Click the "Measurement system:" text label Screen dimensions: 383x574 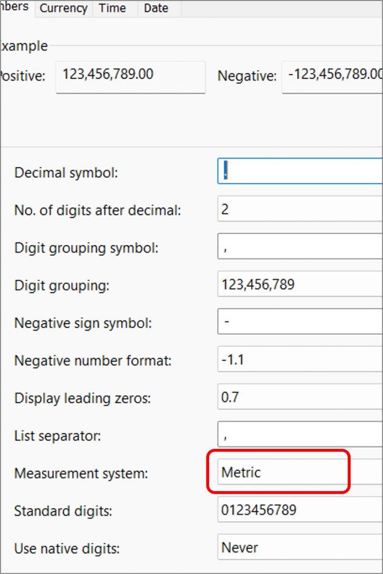[x=81, y=474]
